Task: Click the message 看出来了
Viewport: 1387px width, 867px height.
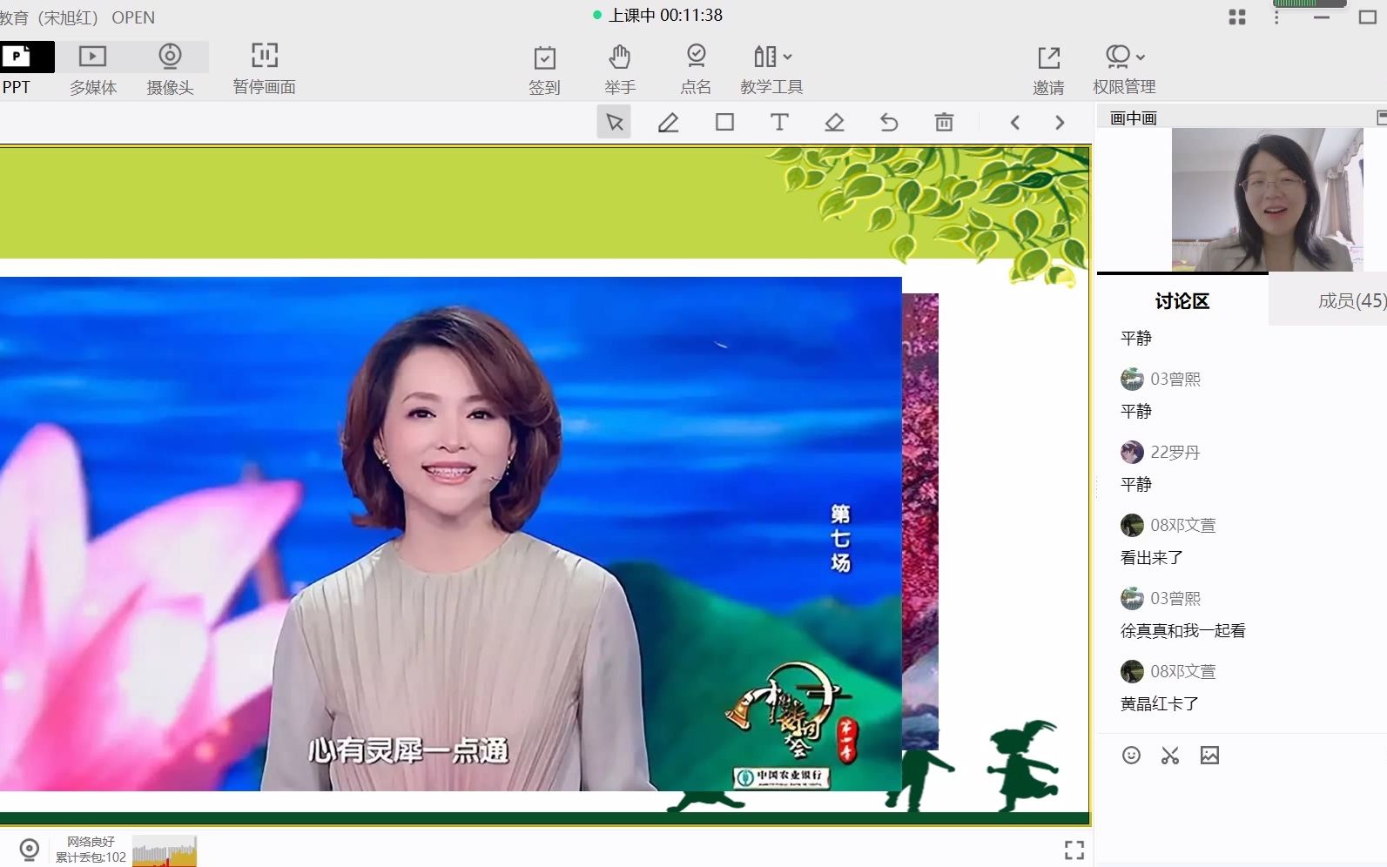Action: pyautogui.click(x=1152, y=558)
